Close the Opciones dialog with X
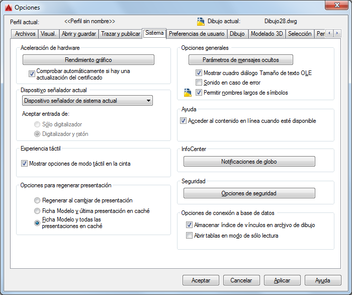 point(336,5)
